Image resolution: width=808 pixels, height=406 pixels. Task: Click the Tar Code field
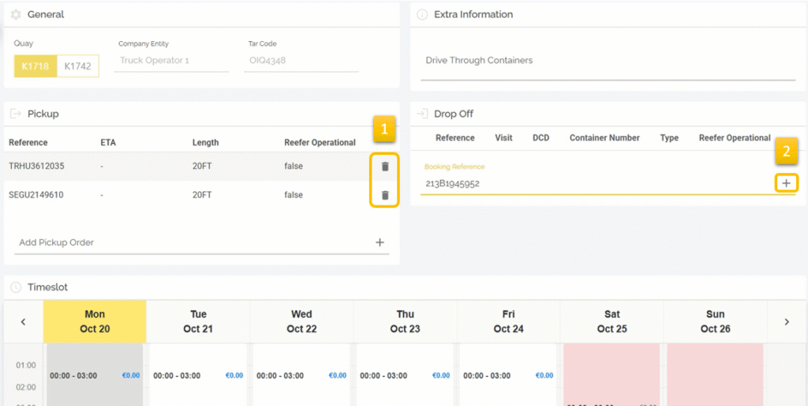(x=301, y=61)
